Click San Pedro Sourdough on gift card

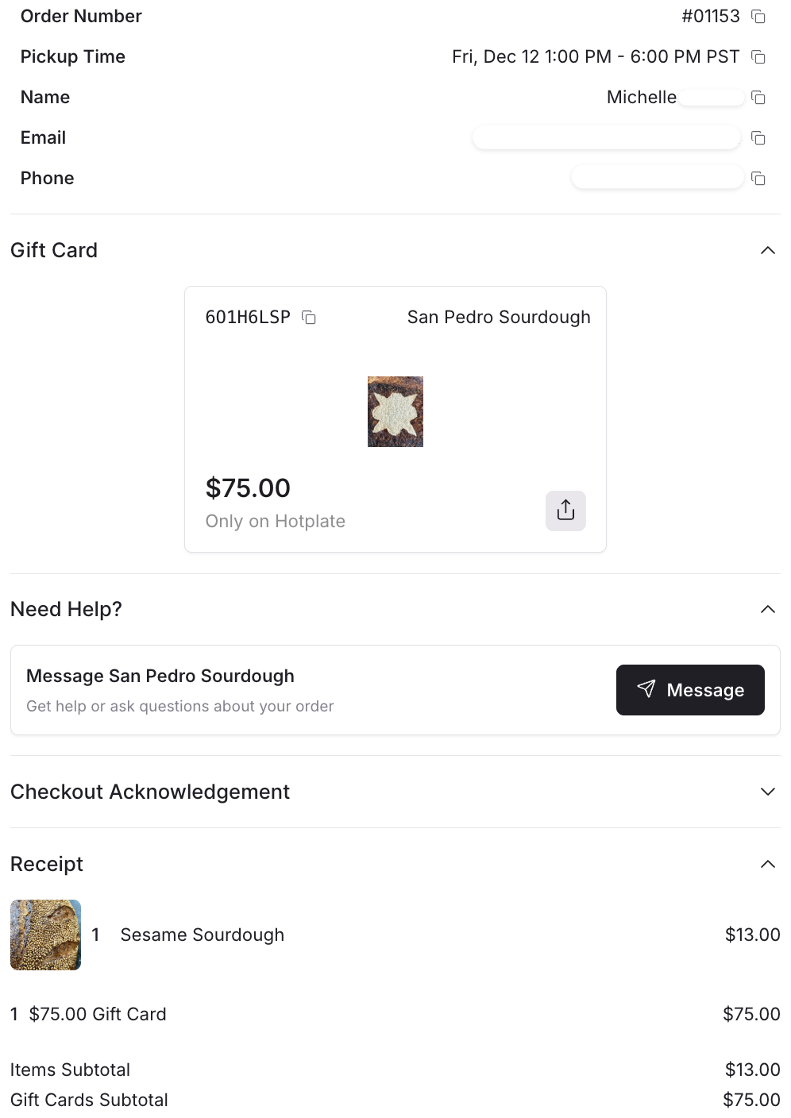point(499,318)
